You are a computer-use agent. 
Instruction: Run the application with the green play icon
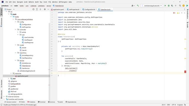pyautogui.click(x=165, y=6)
